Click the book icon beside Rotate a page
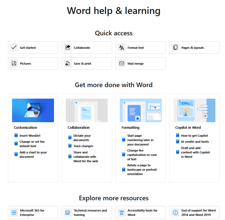Screen dimensions: 225x220 coord(124,170)
